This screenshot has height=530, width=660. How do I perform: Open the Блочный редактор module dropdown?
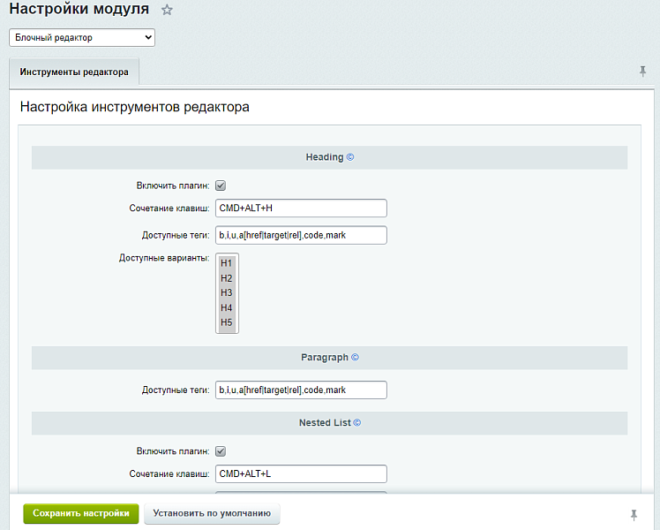click(82, 38)
